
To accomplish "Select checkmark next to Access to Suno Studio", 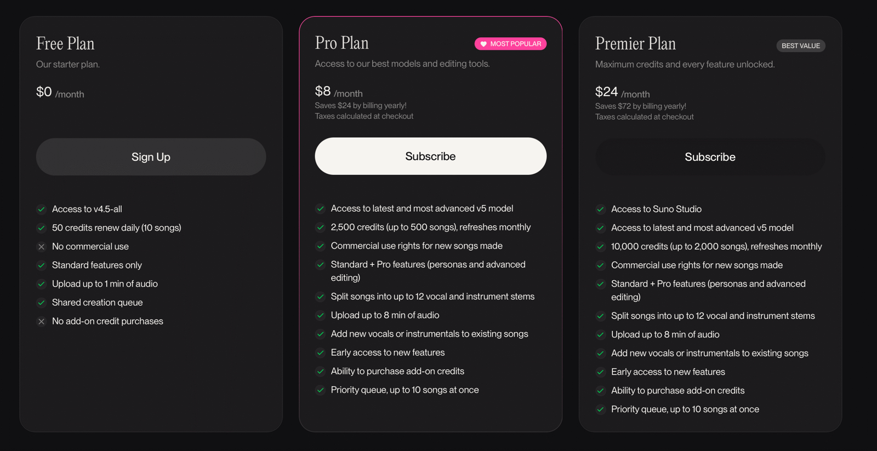I will pos(600,209).
